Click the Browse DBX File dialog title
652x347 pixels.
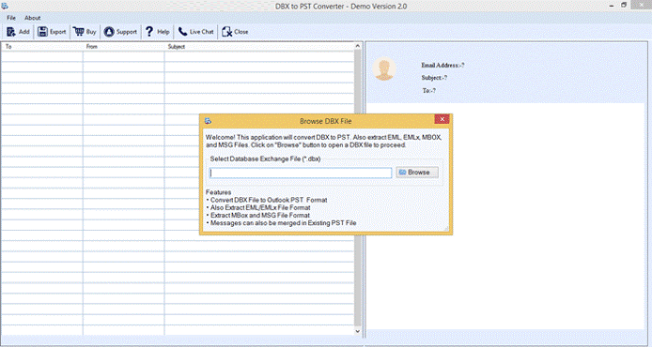click(326, 121)
